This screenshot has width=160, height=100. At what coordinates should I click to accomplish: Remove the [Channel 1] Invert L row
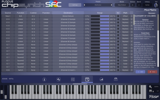(132, 70)
